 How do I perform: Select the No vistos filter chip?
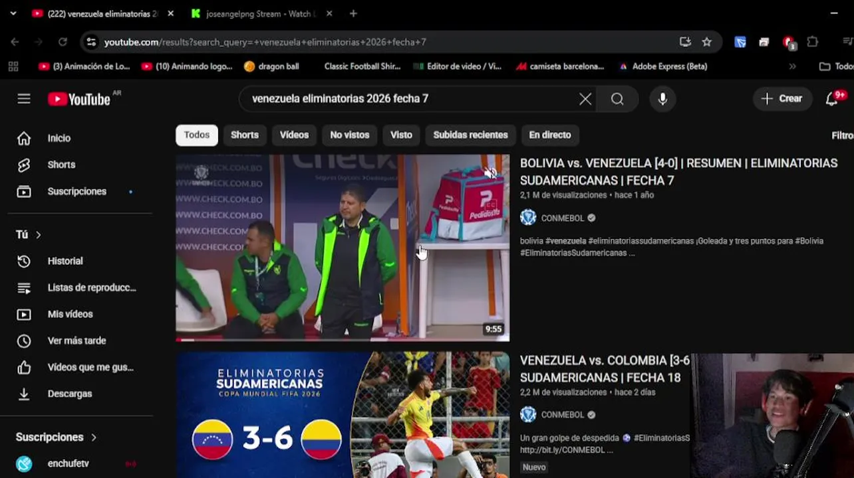(350, 135)
